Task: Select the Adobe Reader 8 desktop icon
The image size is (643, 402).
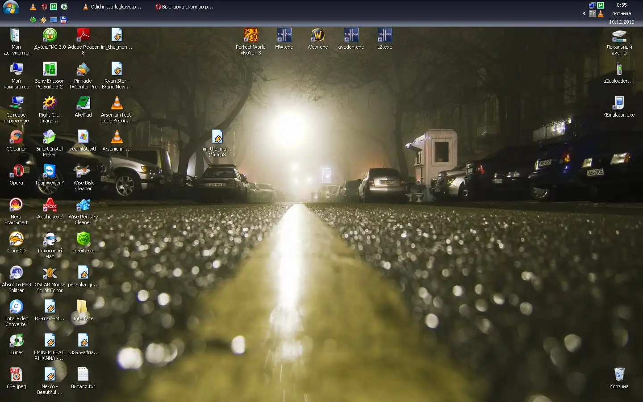Action: [83, 36]
